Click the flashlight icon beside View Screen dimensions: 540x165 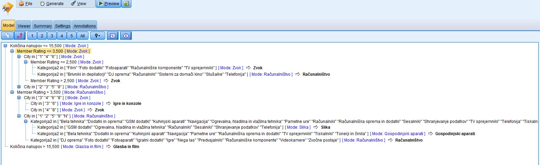point(73,3)
